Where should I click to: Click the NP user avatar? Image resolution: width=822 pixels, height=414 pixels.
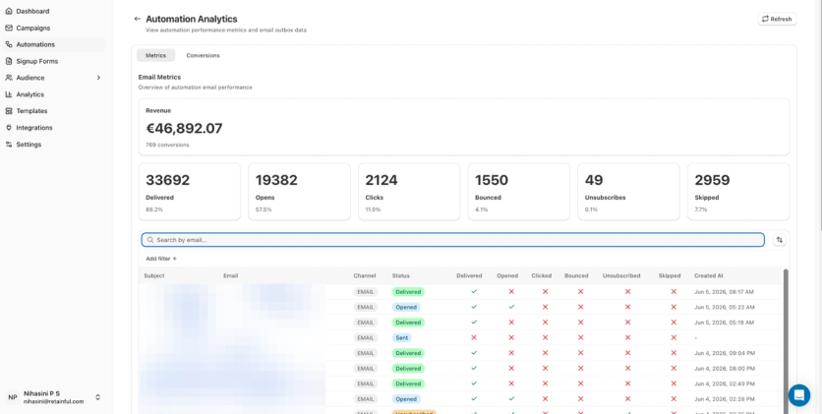[13, 397]
